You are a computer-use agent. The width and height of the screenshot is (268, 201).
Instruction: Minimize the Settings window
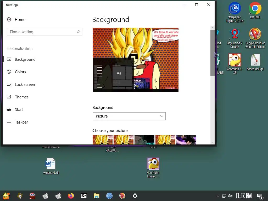[x=185, y=5]
